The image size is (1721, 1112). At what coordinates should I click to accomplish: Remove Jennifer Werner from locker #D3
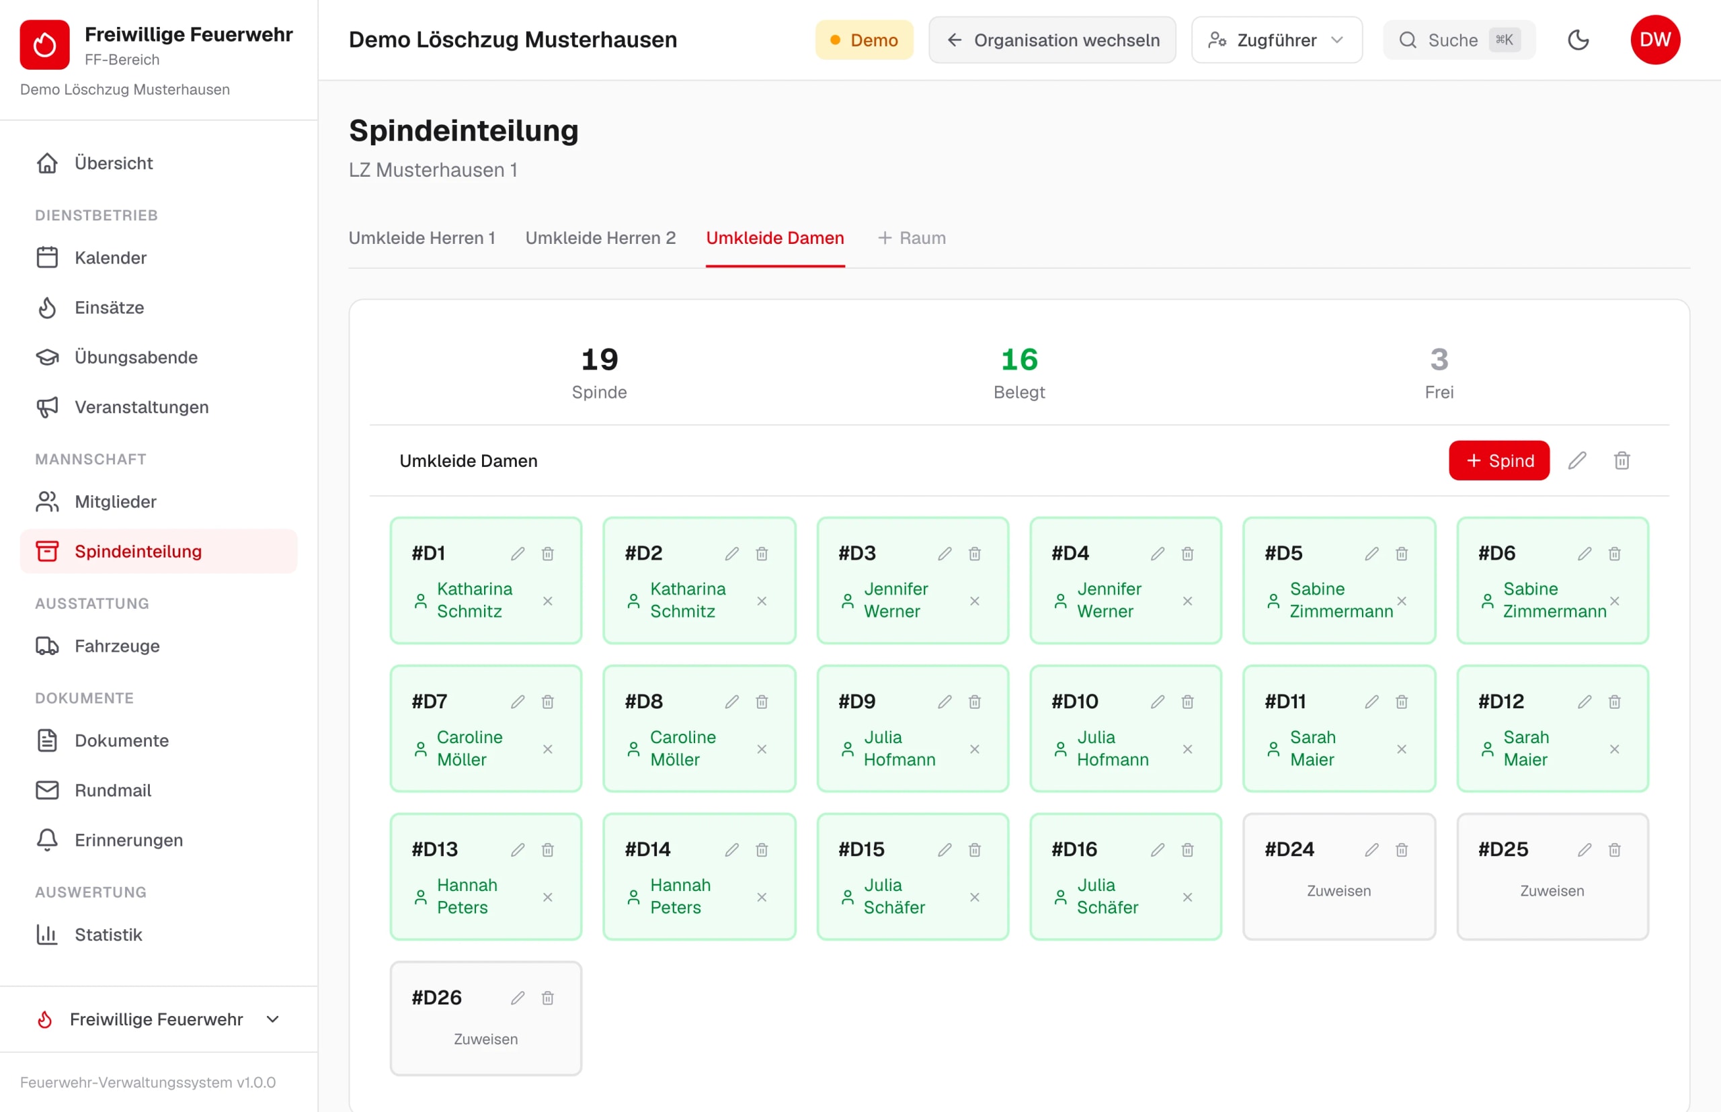point(975,601)
